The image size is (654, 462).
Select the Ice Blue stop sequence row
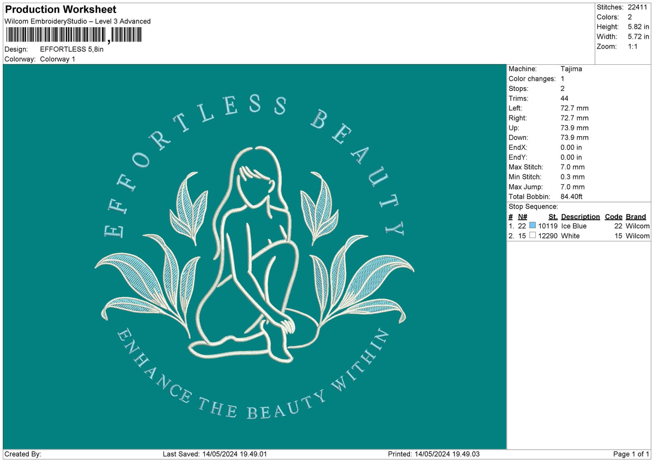pos(579,226)
